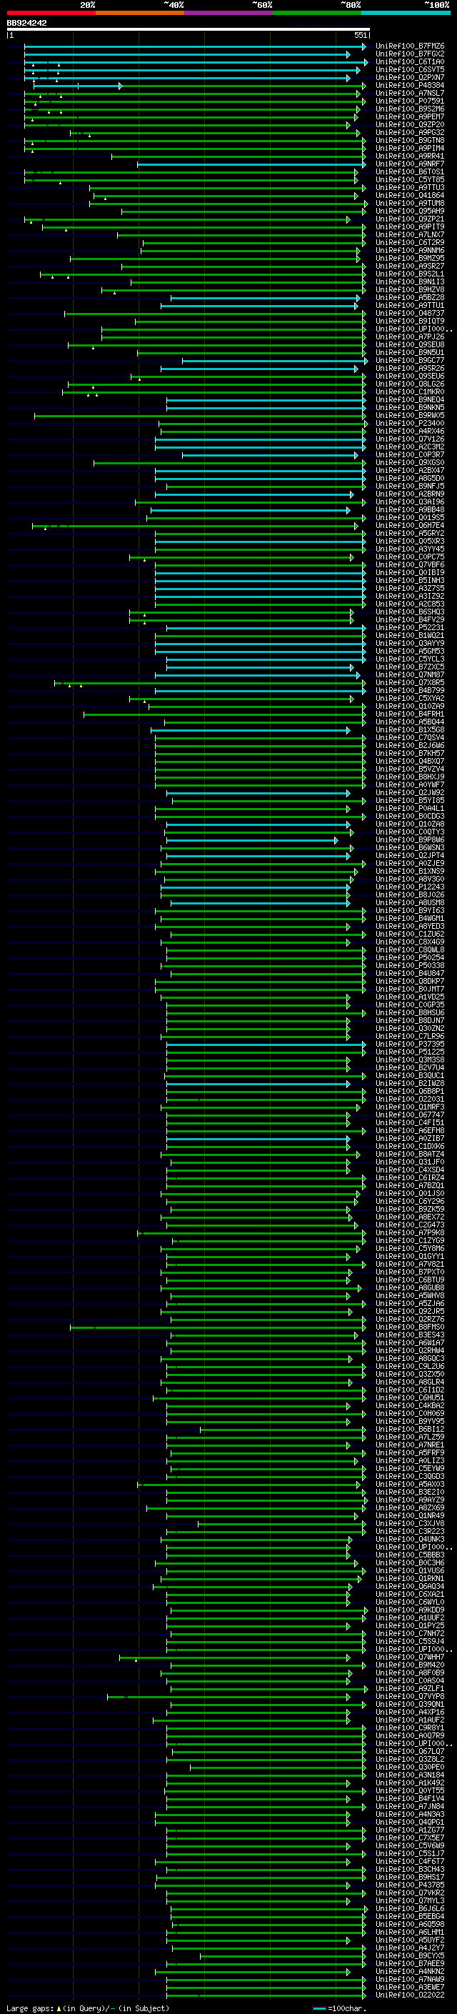This screenshot has height=2014, width=457.
Task: Select label UniRef100_B9HZV8
Action: point(410,289)
